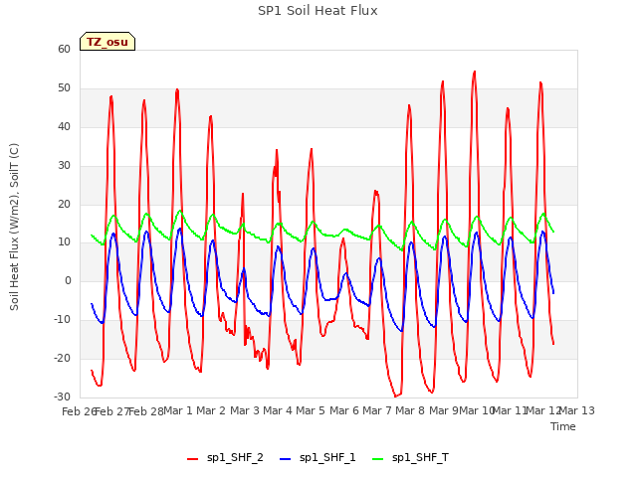Click the TZ_osu annotation label

[x=107, y=42]
